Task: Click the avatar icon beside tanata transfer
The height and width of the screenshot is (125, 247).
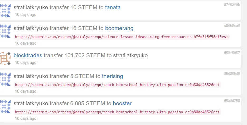Action: point(5,11)
